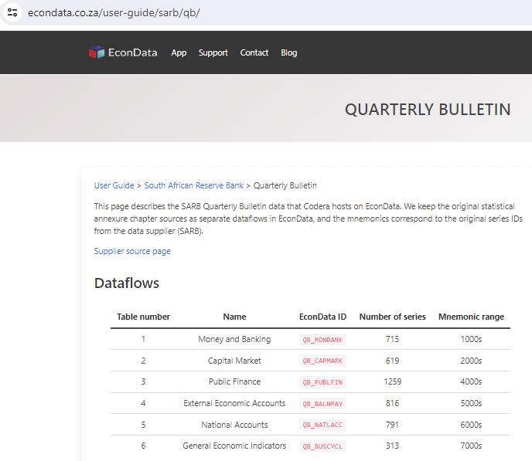Click the Public Finance cell
This screenshot has width=532, height=461.
pyautogui.click(x=234, y=381)
